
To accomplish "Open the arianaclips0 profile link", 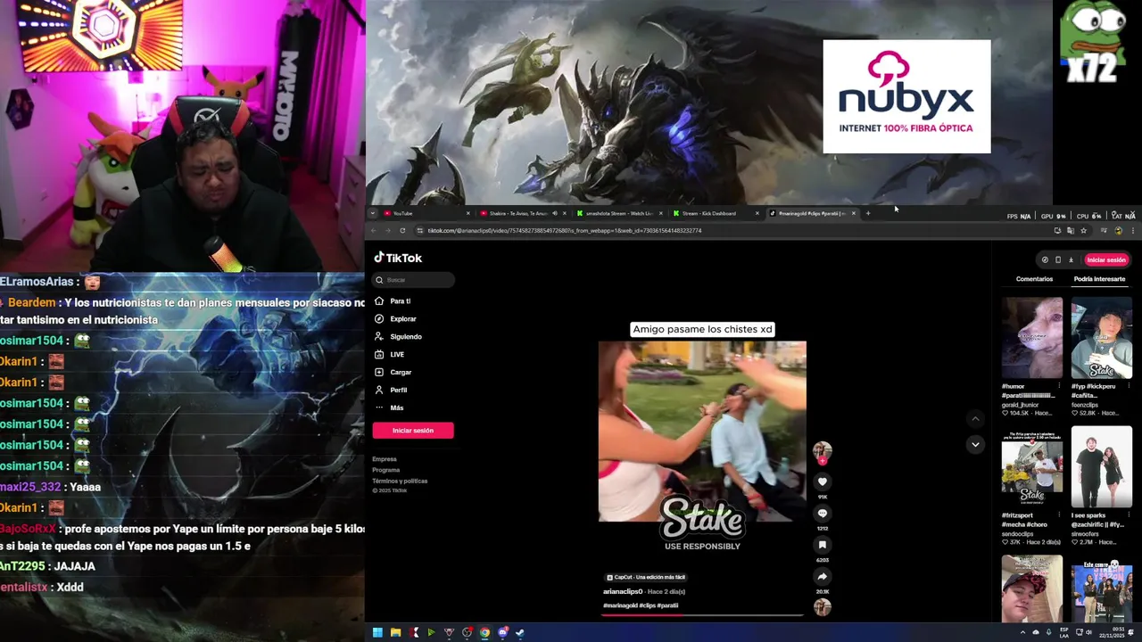I will click(623, 592).
